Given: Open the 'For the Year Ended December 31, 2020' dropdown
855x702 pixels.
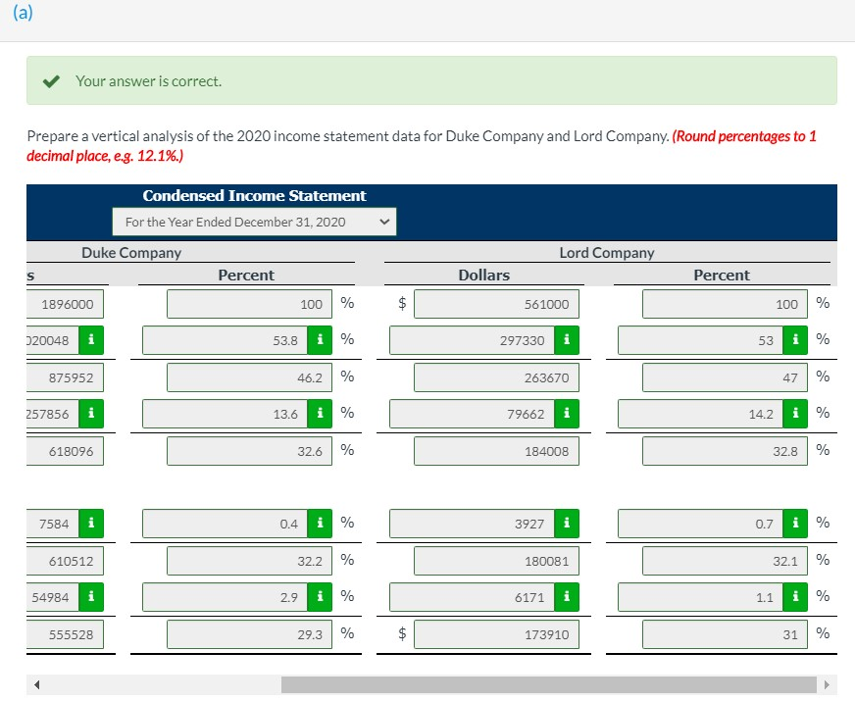Looking at the screenshot, I should click(253, 222).
